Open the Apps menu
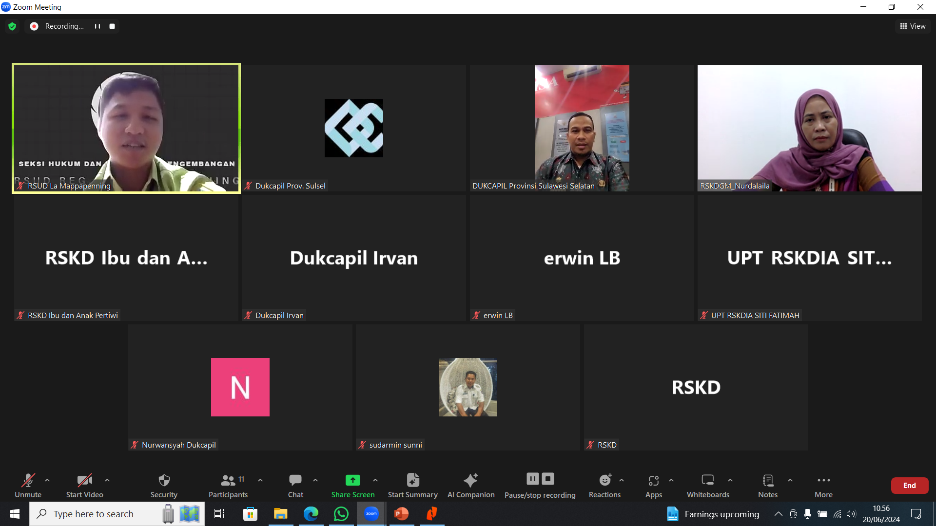The height and width of the screenshot is (526, 936). coord(654,485)
